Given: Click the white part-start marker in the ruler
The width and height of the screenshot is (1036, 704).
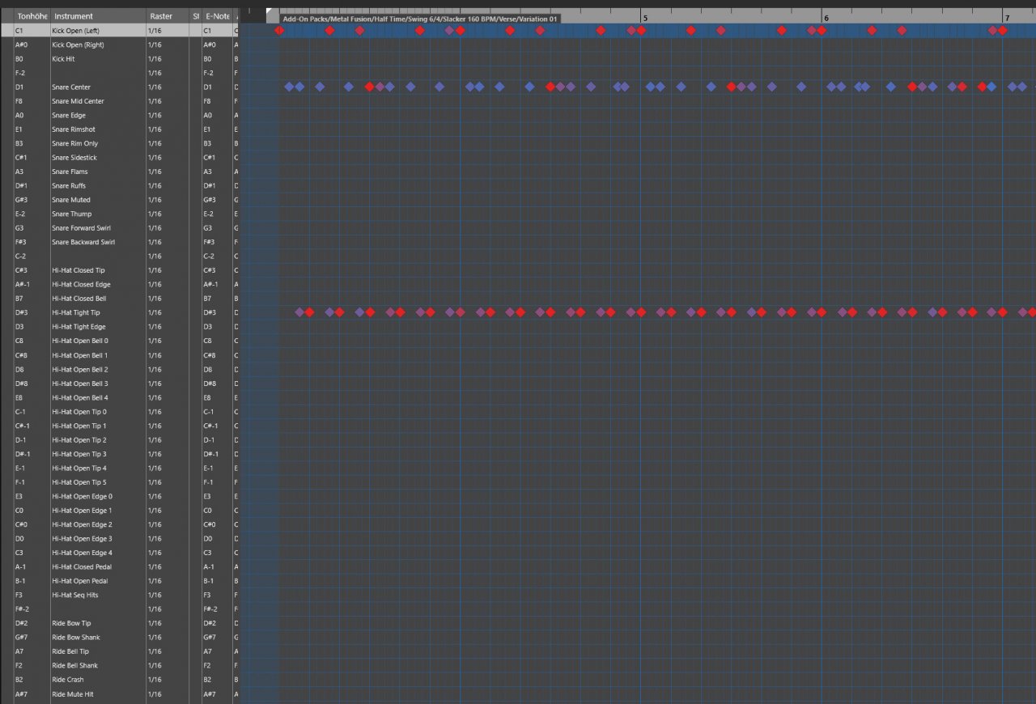Looking at the screenshot, I should pos(270,12).
